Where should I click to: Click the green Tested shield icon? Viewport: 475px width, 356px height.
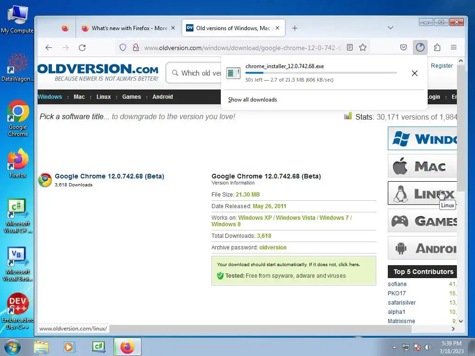pos(220,276)
